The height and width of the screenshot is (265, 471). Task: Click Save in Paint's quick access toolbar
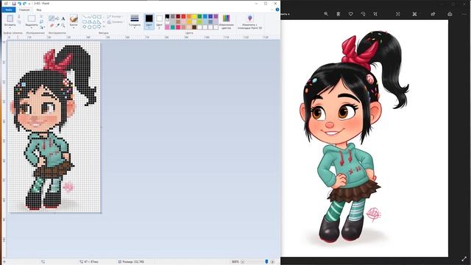(14, 3)
